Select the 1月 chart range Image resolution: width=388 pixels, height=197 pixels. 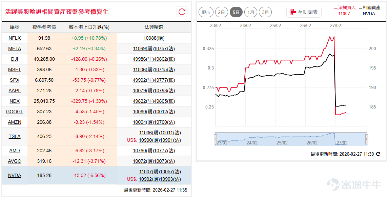tap(251, 12)
